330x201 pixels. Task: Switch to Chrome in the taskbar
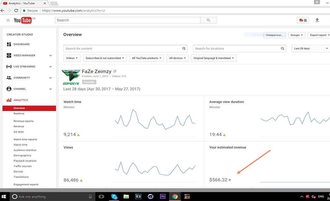coord(175,197)
